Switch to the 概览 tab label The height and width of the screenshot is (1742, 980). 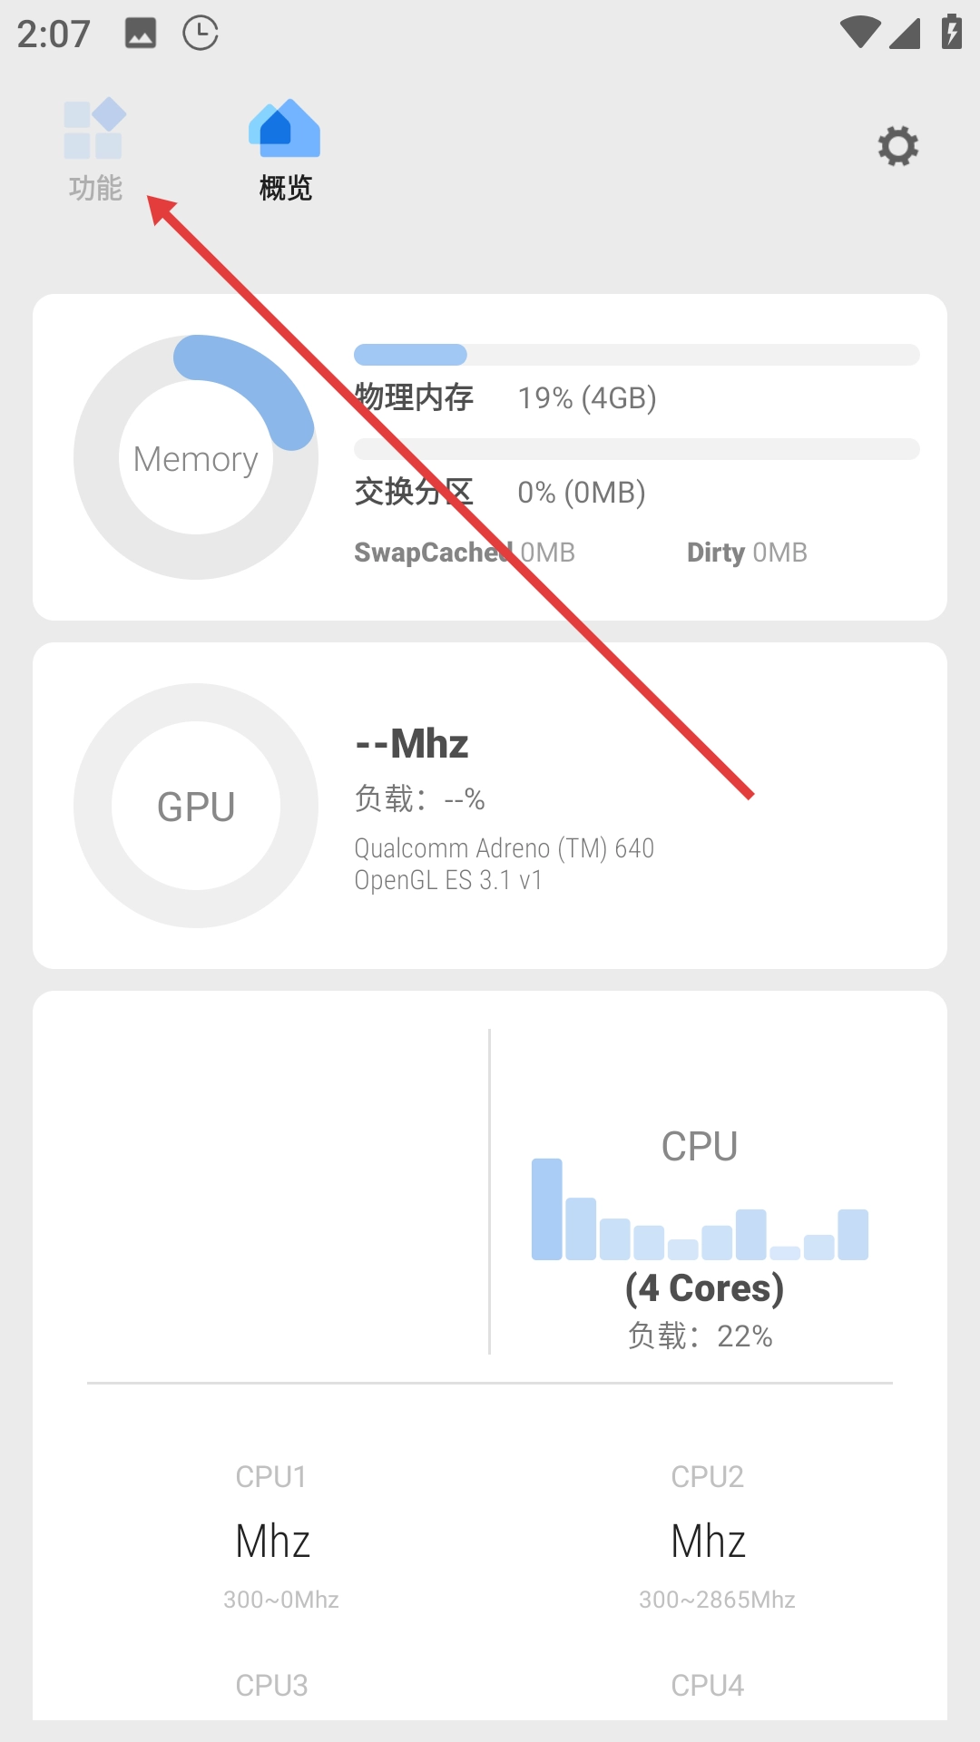(x=285, y=188)
